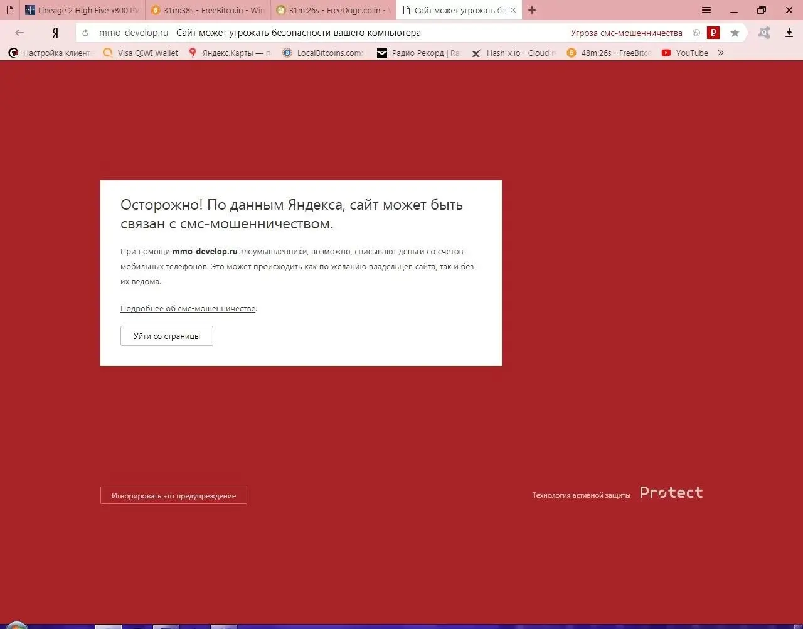The image size is (803, 629).
Task: Open the Visa QIWI Wallet bookmark
Action: 141,53
